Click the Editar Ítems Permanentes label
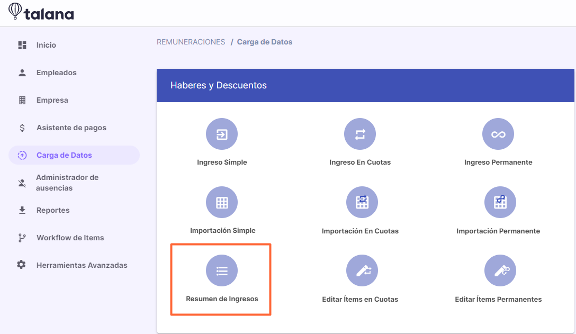576x334 pixels. coord(498,300)
